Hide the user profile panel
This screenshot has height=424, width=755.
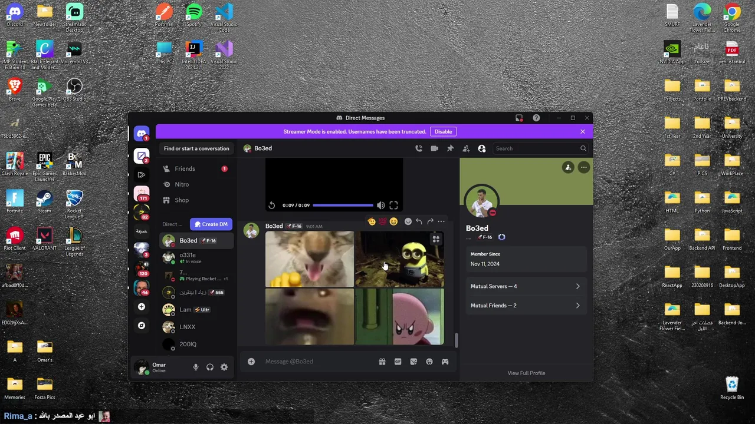(482, 148)
